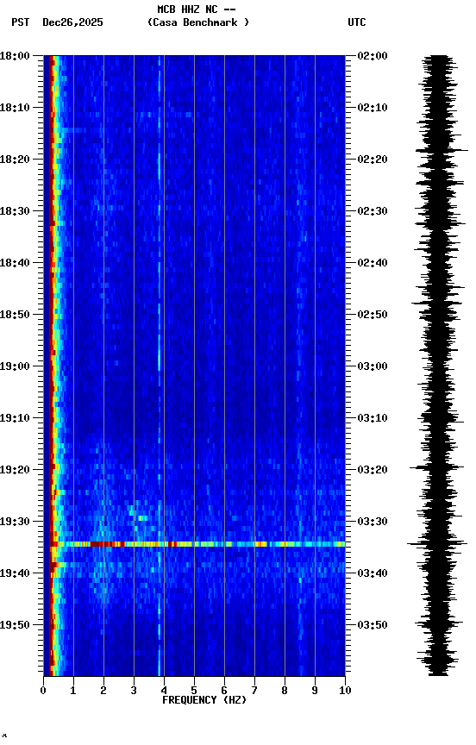Click the 02:00 UTC time label
Screen dimensions: 476x745
373,56
